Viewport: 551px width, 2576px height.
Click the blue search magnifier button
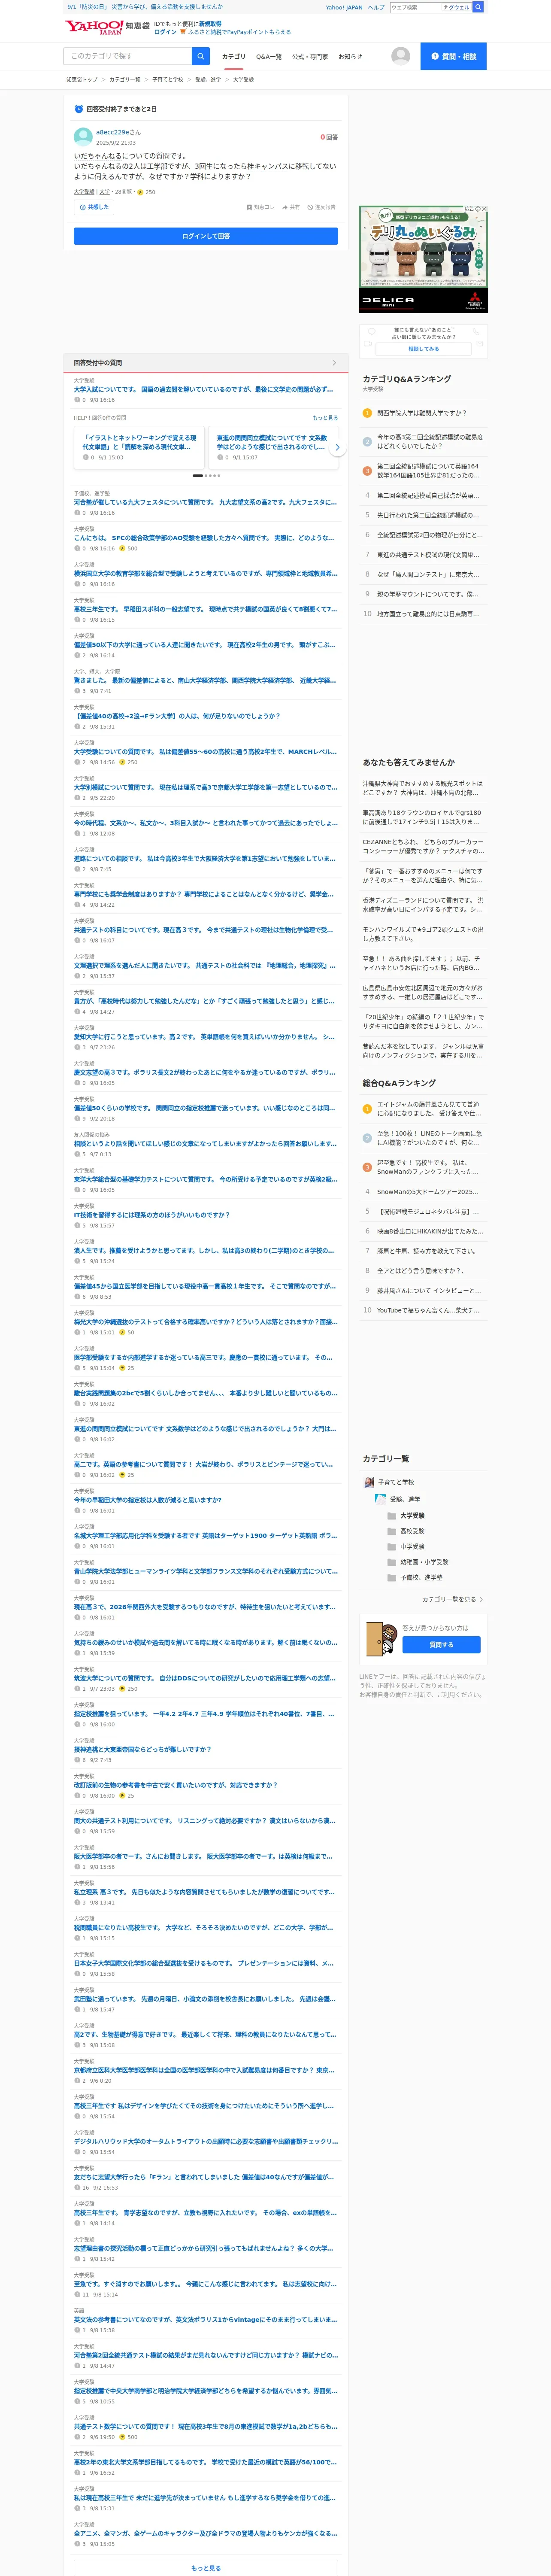201,56
